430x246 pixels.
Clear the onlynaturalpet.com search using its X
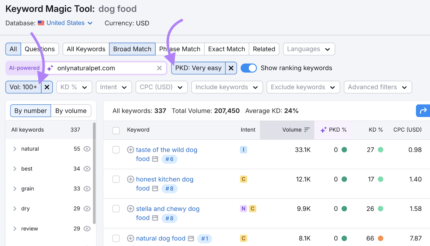[159, 68]
